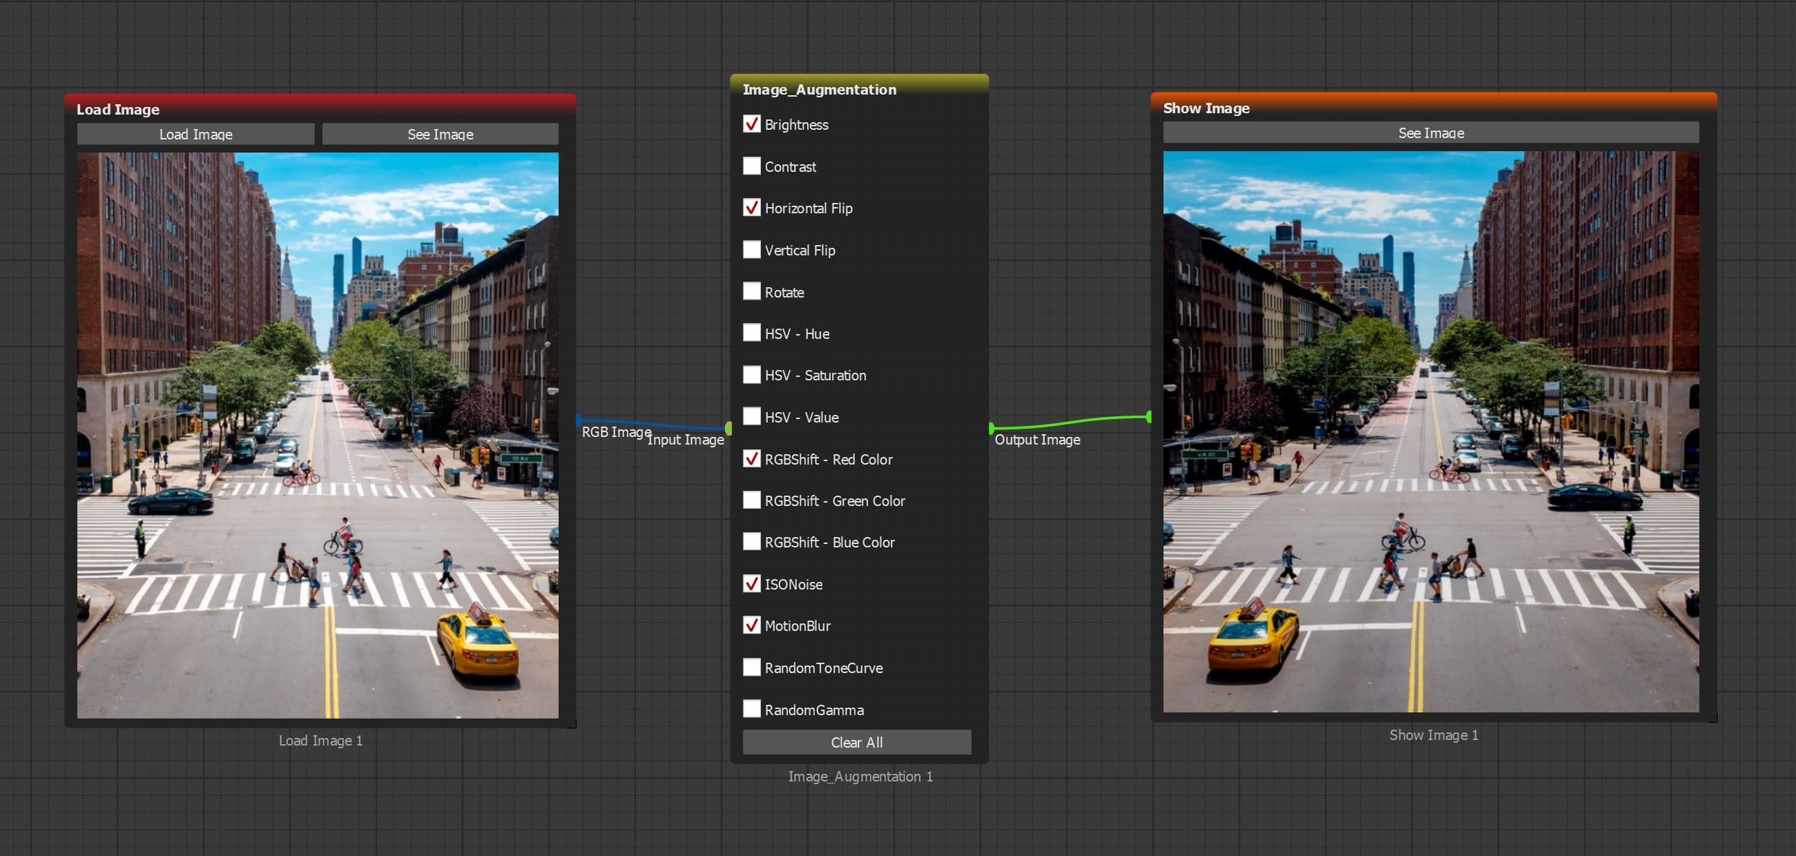
Task: Click the flipped output image preview
Action: point(1430,431)
